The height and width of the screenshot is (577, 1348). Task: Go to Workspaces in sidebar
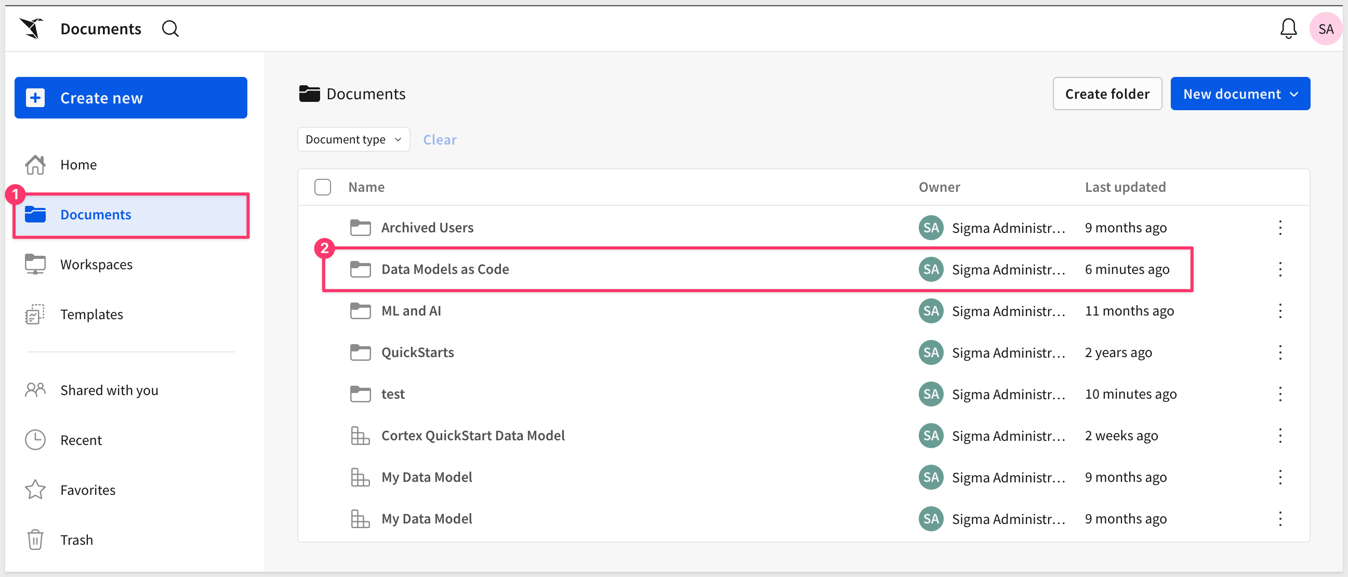(96, 265)
